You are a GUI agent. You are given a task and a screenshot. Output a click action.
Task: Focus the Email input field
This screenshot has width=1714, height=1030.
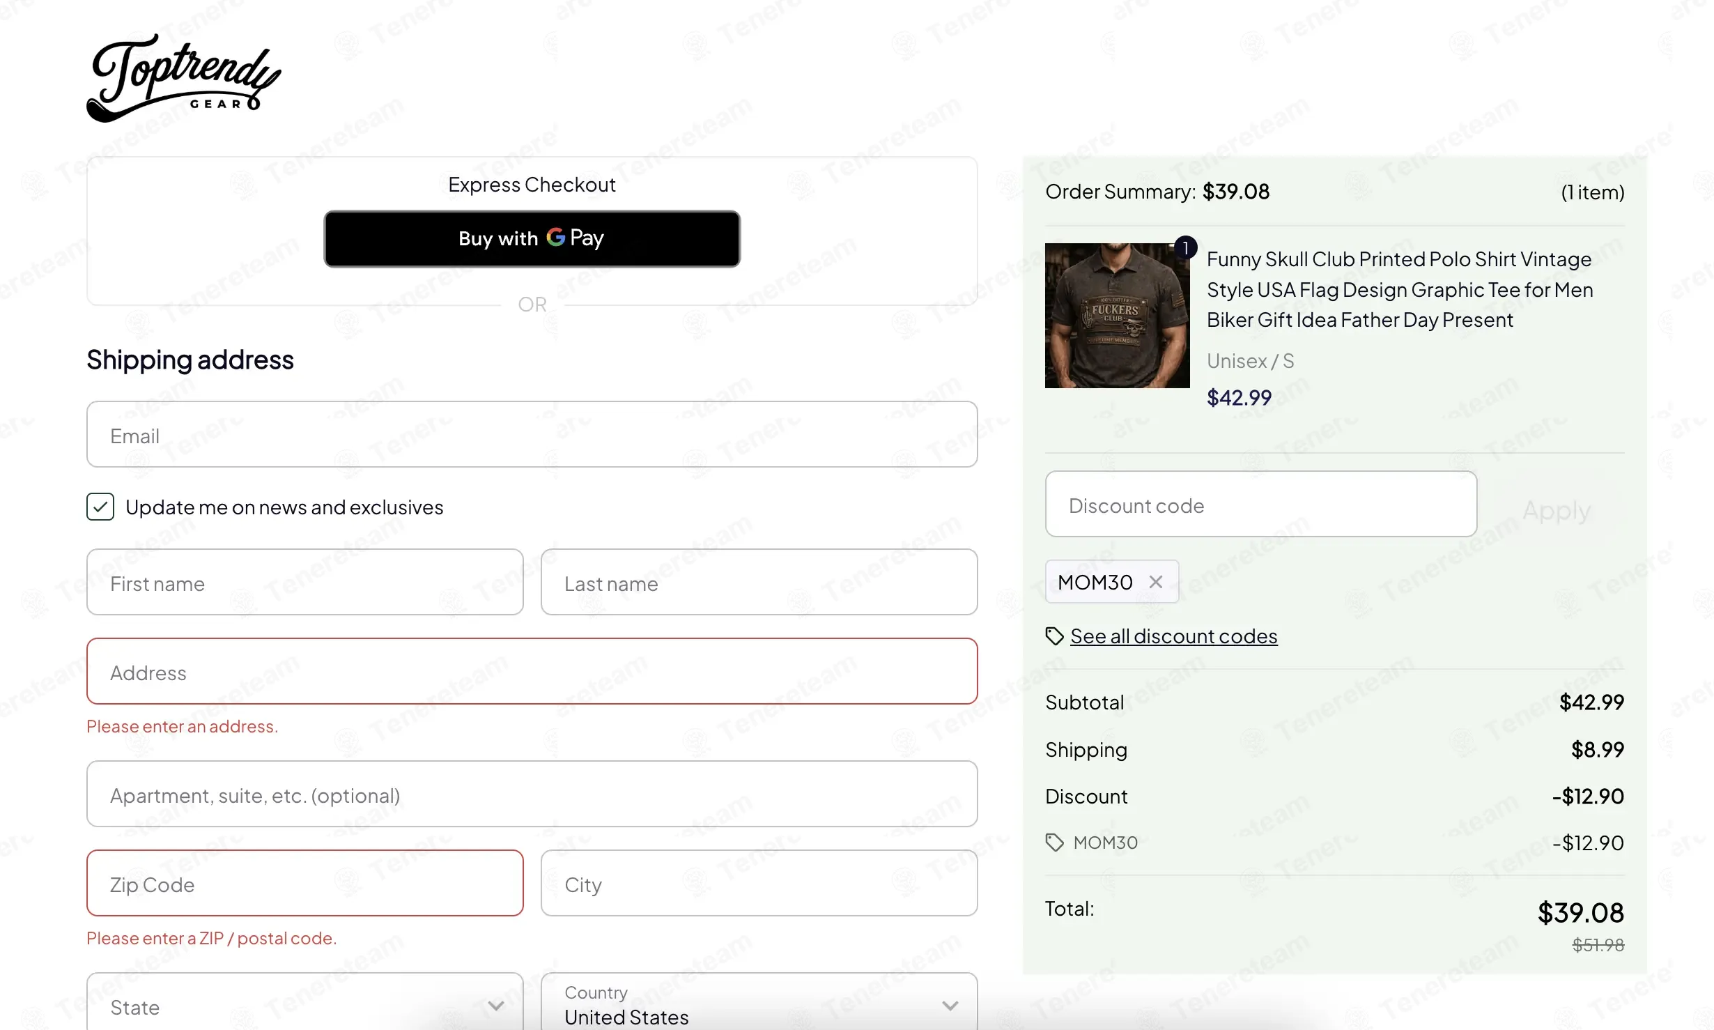[x=532, y=434]
